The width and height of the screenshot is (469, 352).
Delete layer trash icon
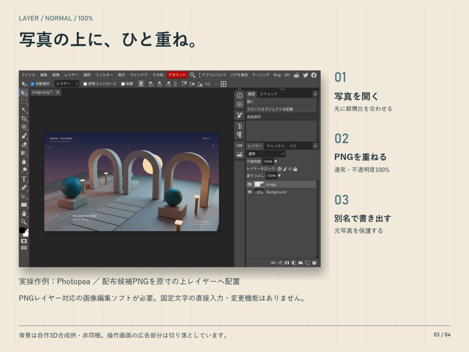tap(314, 263)
